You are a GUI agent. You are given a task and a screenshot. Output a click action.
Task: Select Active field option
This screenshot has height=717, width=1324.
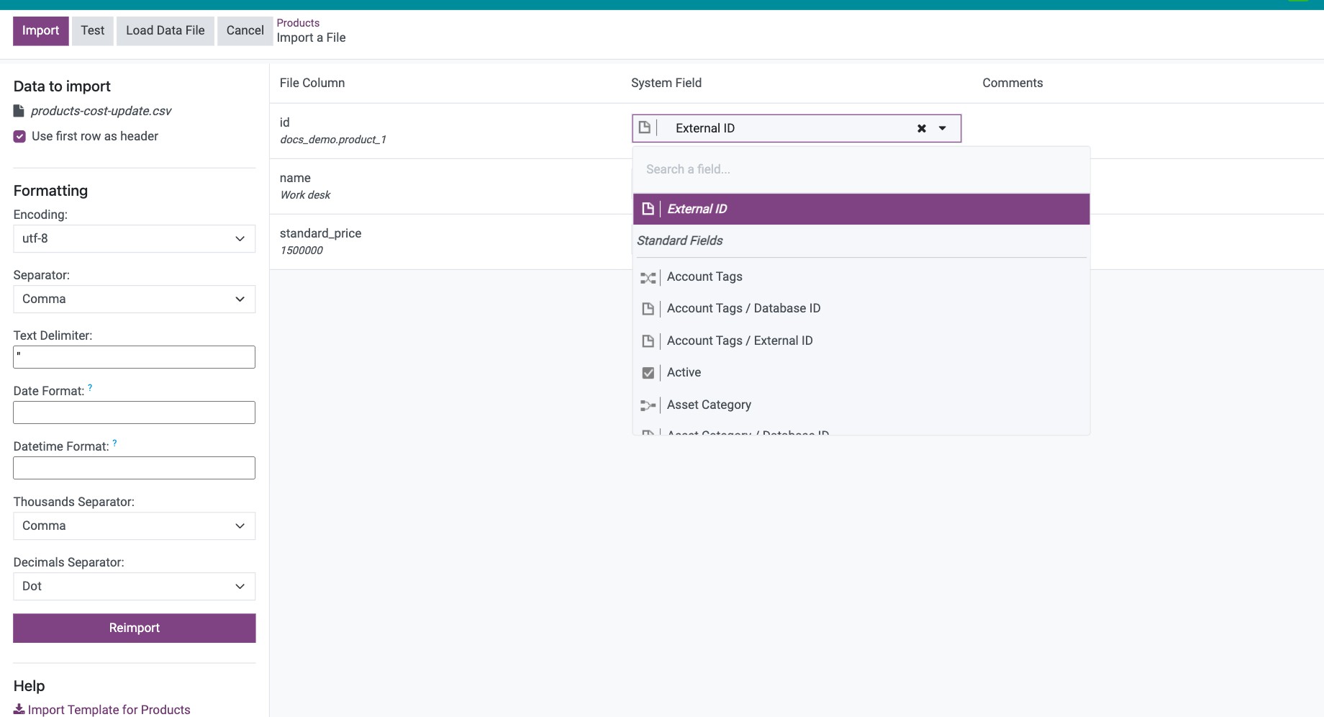tap(861, 372)
